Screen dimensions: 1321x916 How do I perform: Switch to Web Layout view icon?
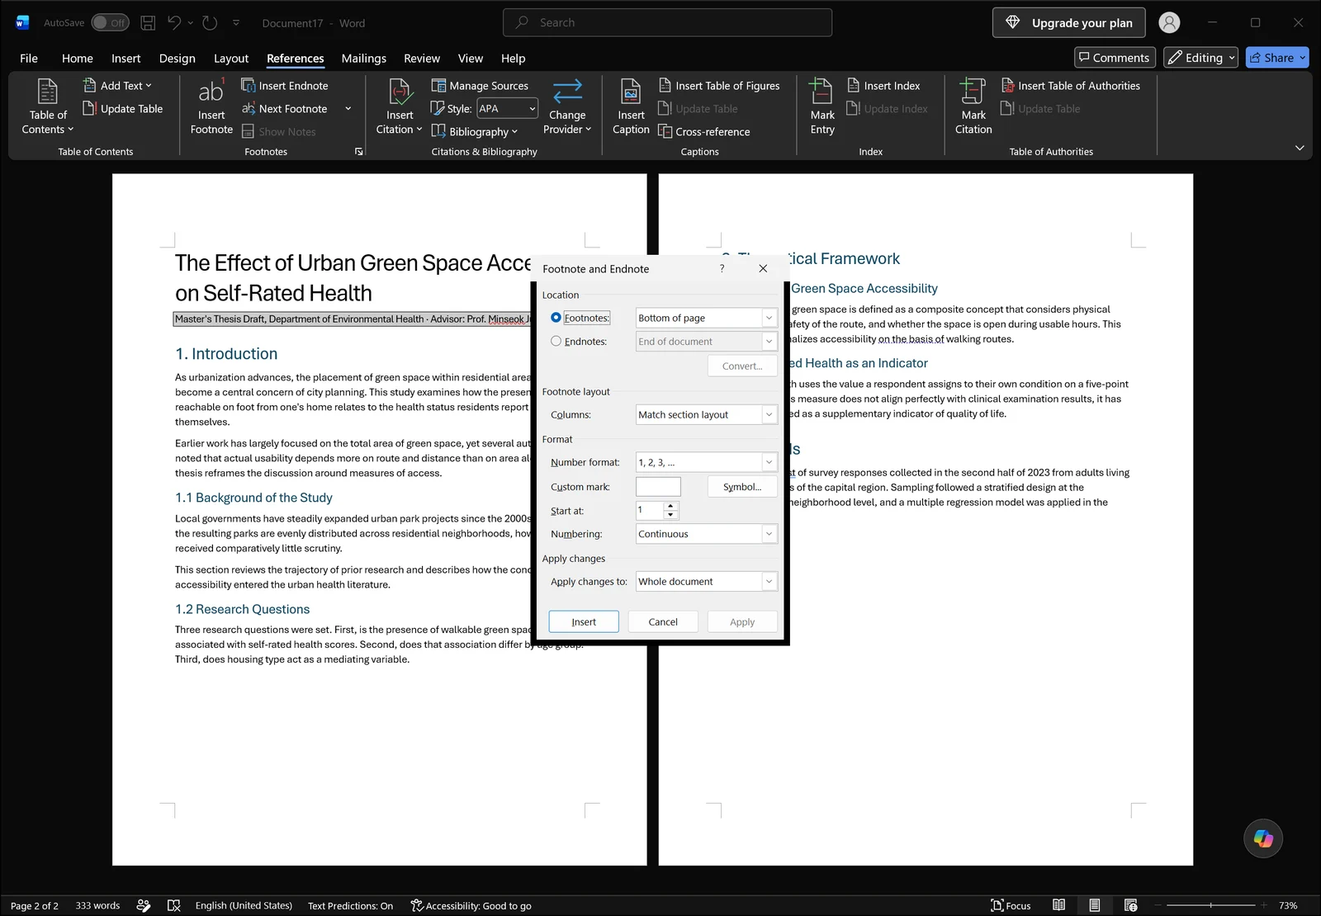pos(1130,905)
